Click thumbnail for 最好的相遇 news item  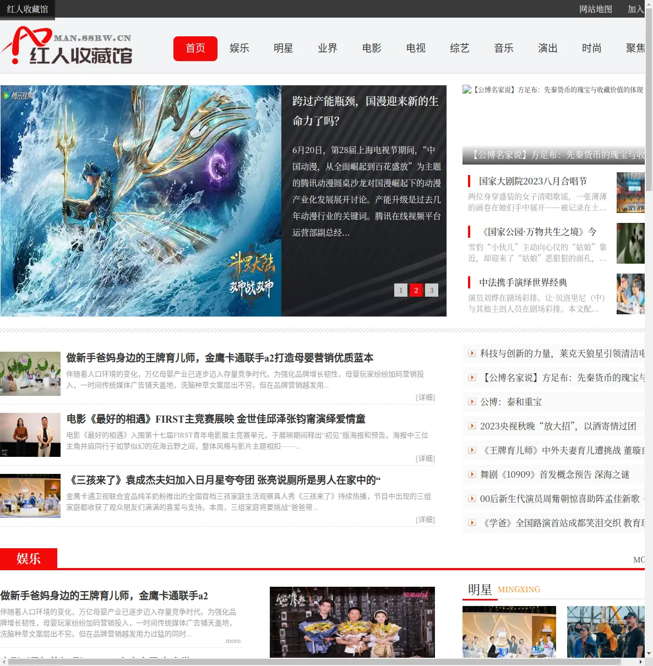pos(30,435)
